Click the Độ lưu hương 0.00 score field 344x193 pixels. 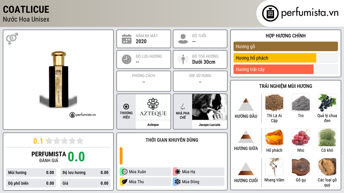[85, 173]
